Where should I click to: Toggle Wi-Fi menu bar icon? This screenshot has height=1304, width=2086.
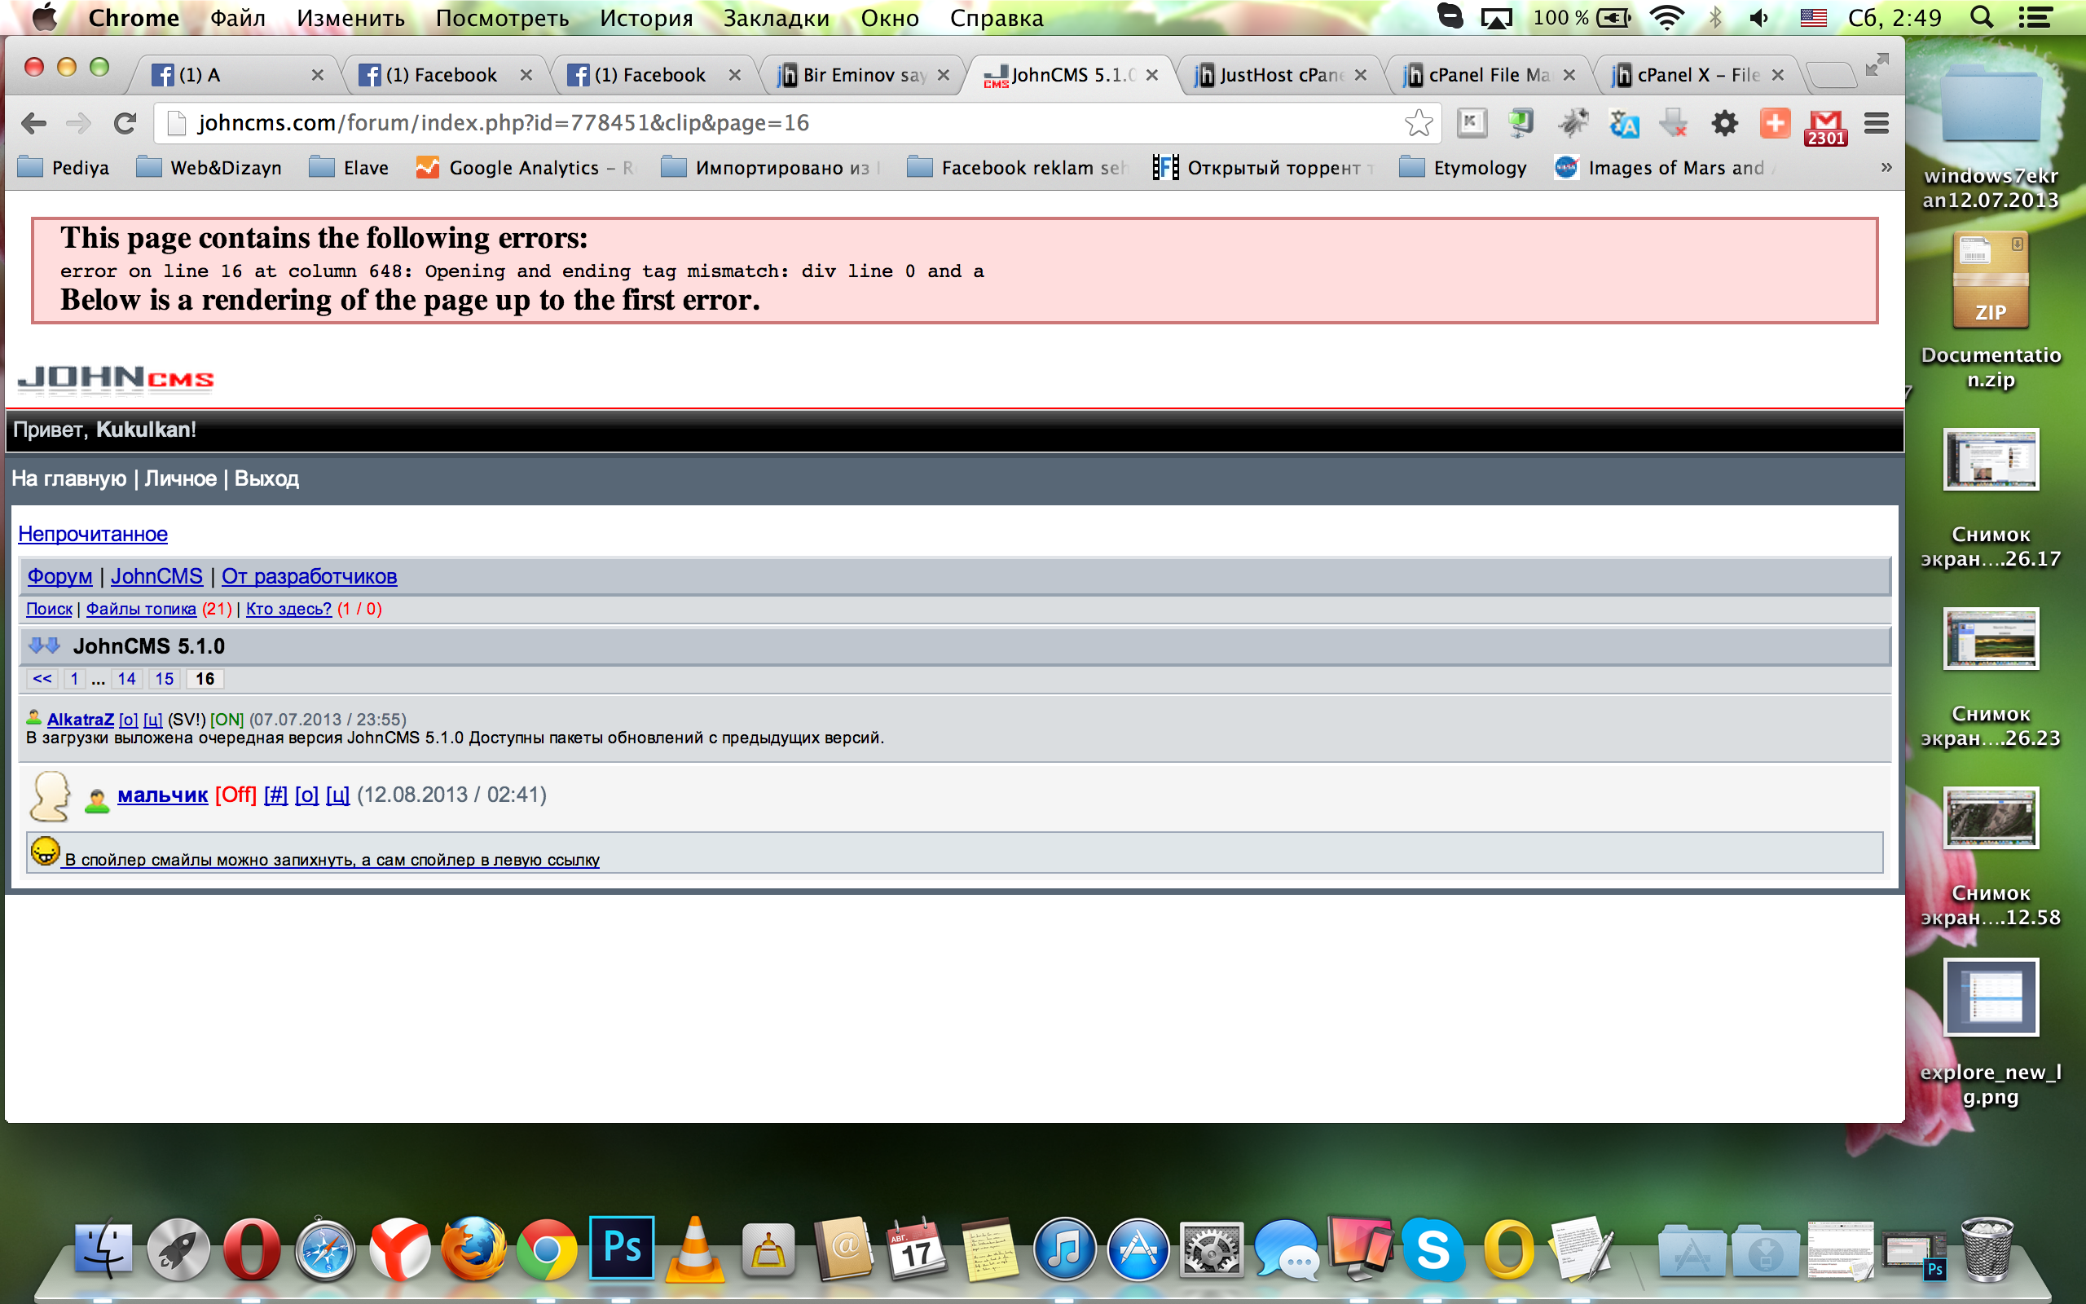(x=1666, y=17)
